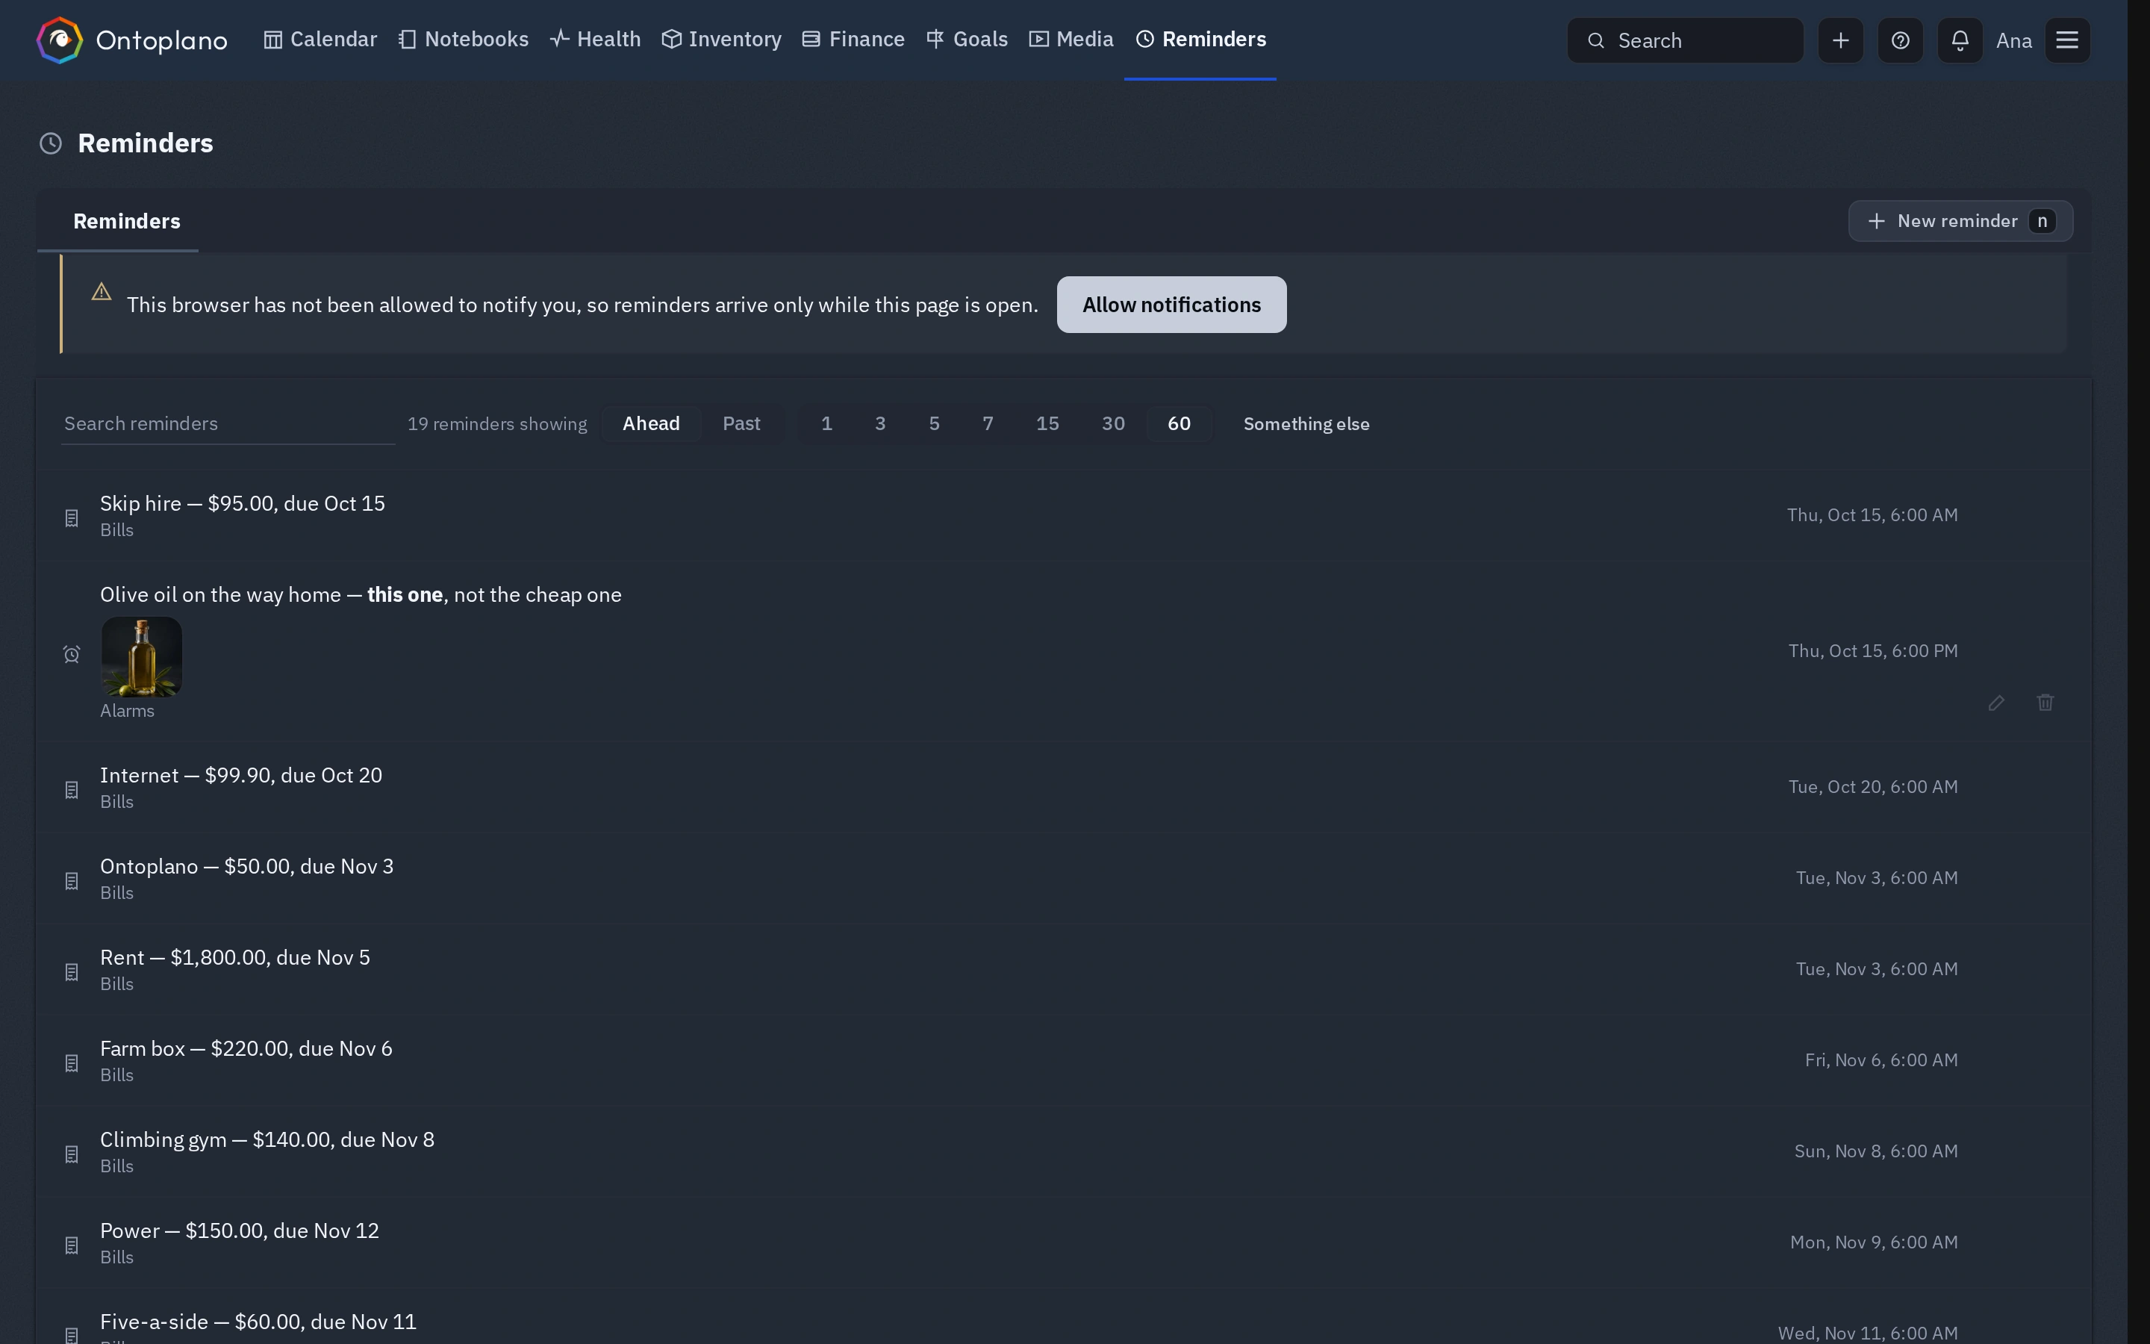Set range to 7 days

(987, 424)
